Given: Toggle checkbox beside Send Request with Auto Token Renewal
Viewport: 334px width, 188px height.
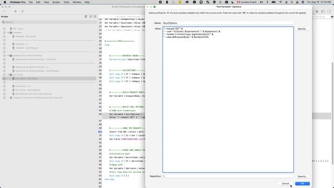Looking at the screenshot, I should pyautogui.click(x=4, y=94).
